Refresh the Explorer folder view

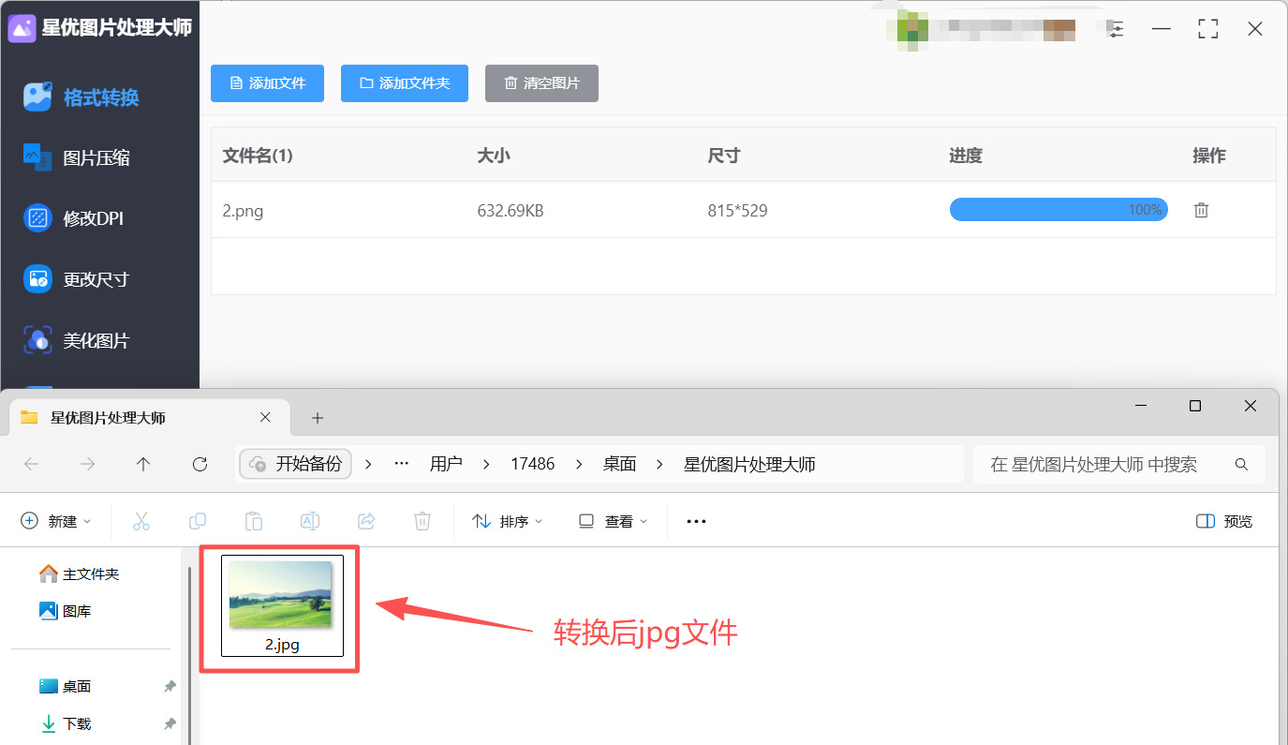tap(200, 464)
